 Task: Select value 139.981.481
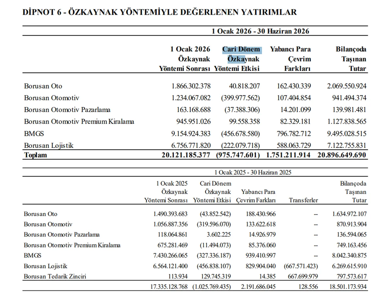(349, 110)
